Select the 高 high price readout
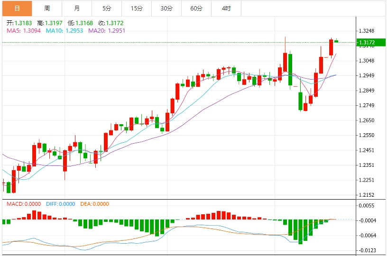The image size is (388, 256). click(x=49, y=23)
